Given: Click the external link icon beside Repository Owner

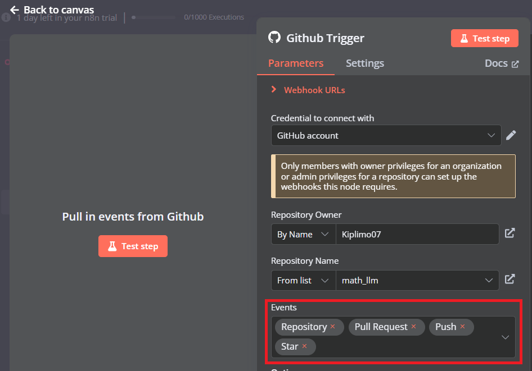Looking at the screenshot, I should (x=511, y=233).
